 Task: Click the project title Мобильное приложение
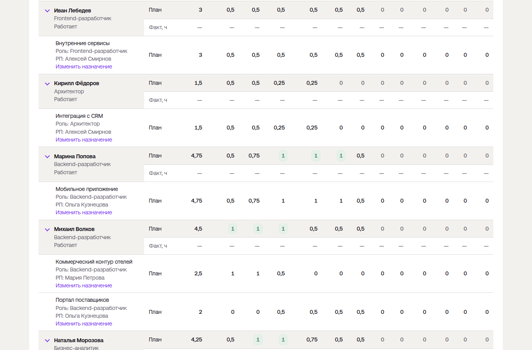click(x=87, y=189)
